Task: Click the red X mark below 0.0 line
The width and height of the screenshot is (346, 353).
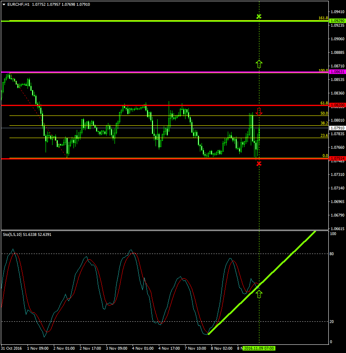Action: 259,164
